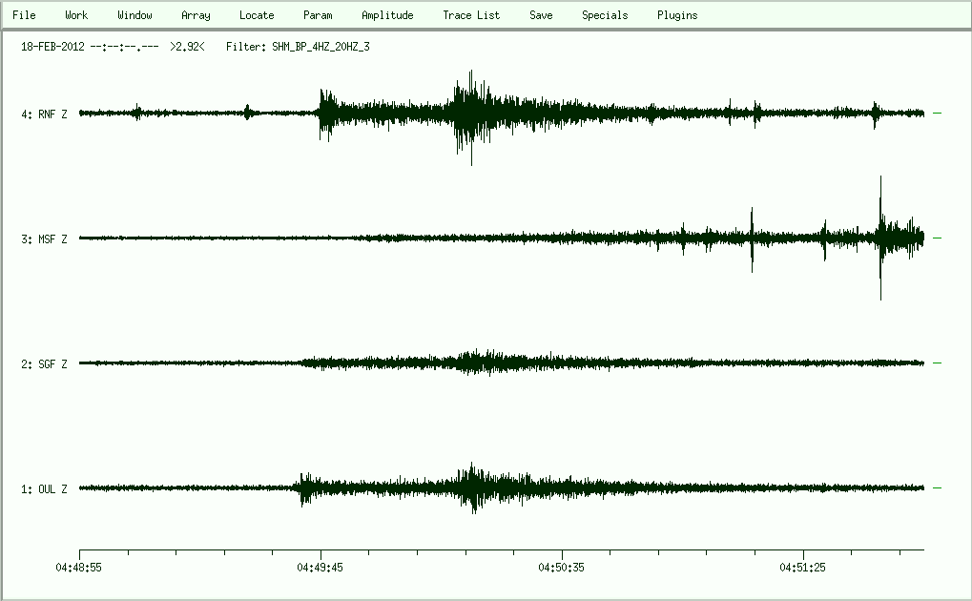Open the Locate menu
This screenshot has width=972, height=601.
(257, 15)
